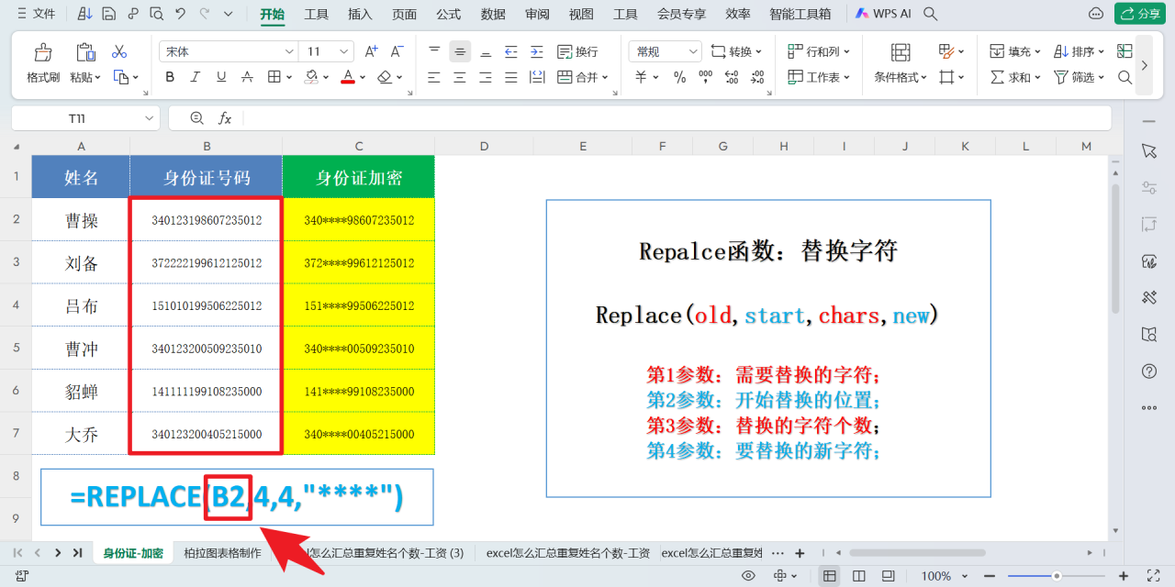Image resolution: width=1175 pixels, height=587 pixels.
Task: Open Print Preview icon in quick toolbar
Action: (x=156, y=14)
